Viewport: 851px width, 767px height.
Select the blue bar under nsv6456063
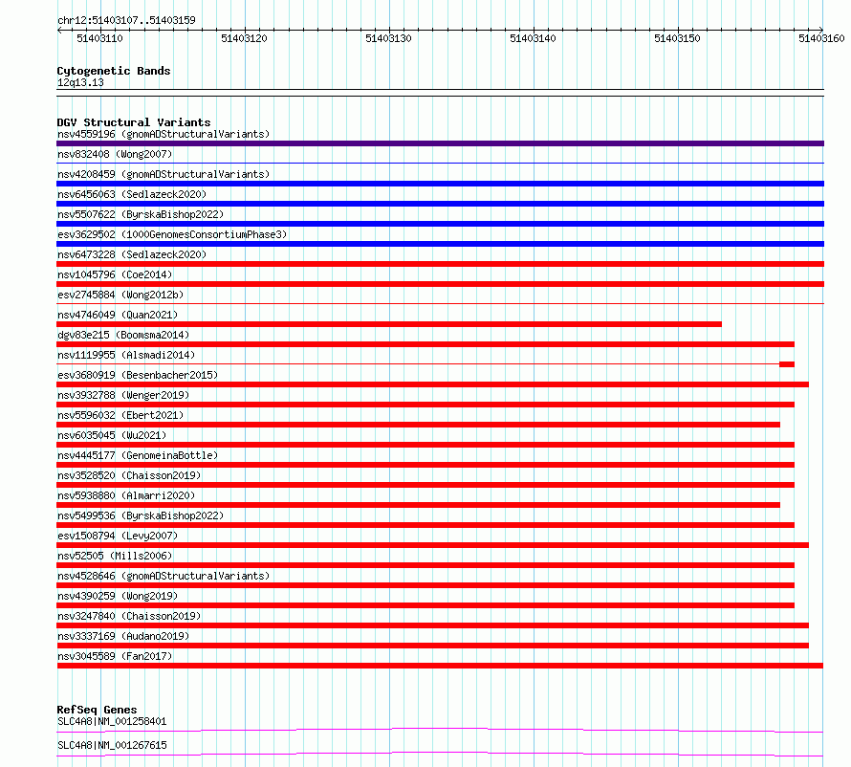tap(440, 204)
